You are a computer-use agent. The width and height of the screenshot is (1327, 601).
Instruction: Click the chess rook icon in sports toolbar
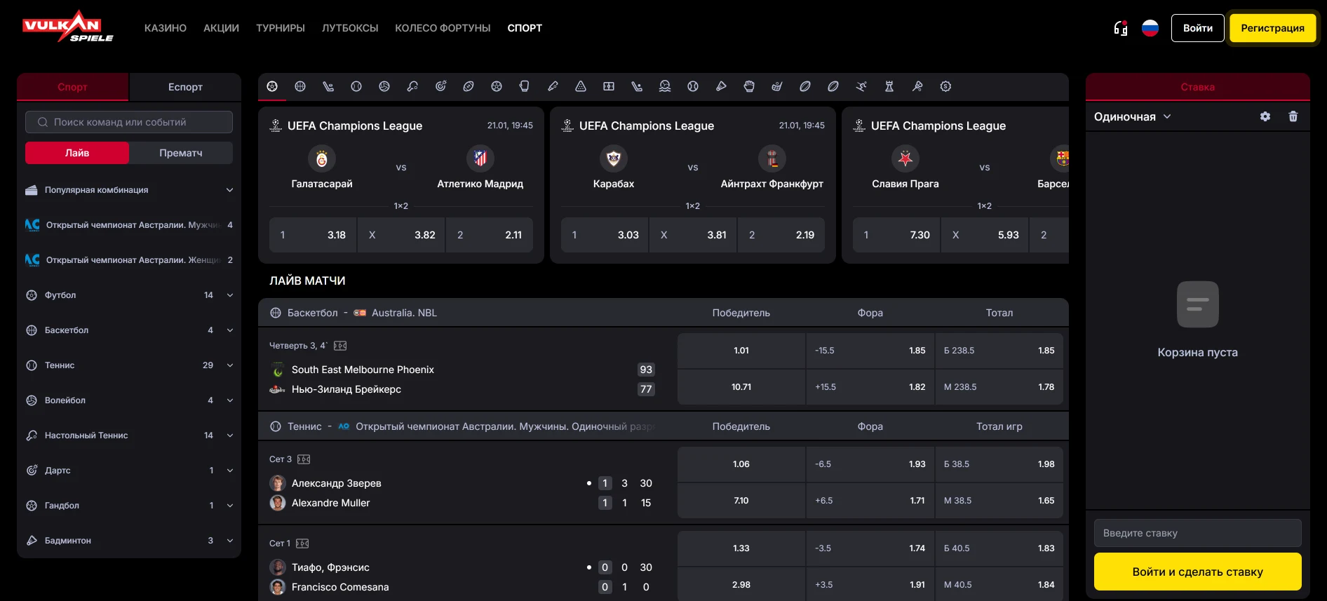point(889,86)
